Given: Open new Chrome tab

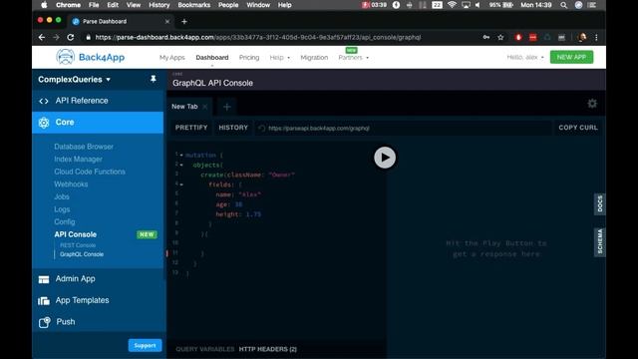Looking at the screenshot, I should 184,21.
